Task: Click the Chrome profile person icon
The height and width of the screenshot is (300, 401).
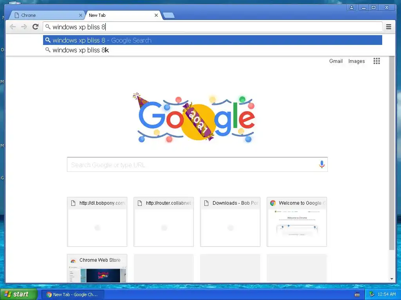Action: click(352, 8)
